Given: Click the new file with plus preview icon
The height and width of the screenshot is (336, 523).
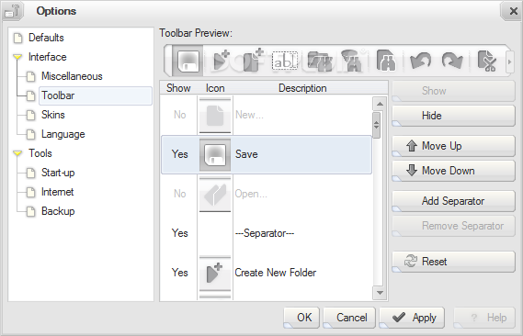Looking at the screenshot, I should tap(253, 61).
